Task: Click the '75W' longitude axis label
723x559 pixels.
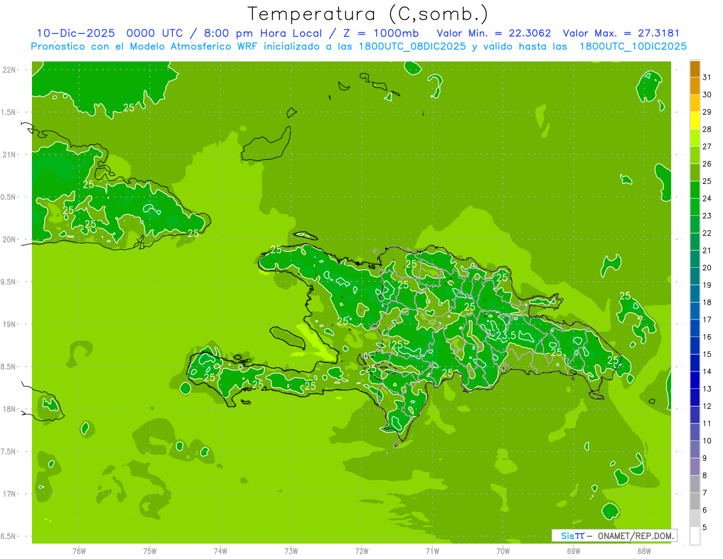Action: point(150,551)
